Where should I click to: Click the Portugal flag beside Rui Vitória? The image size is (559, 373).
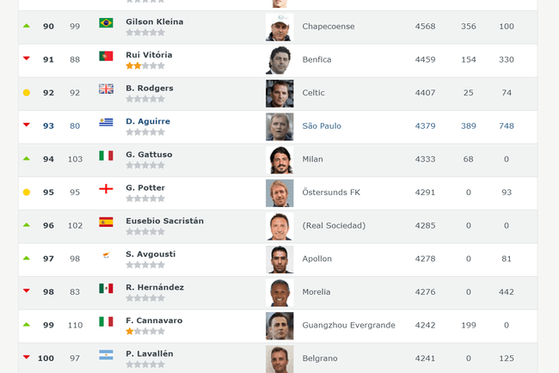click(106, 56)
